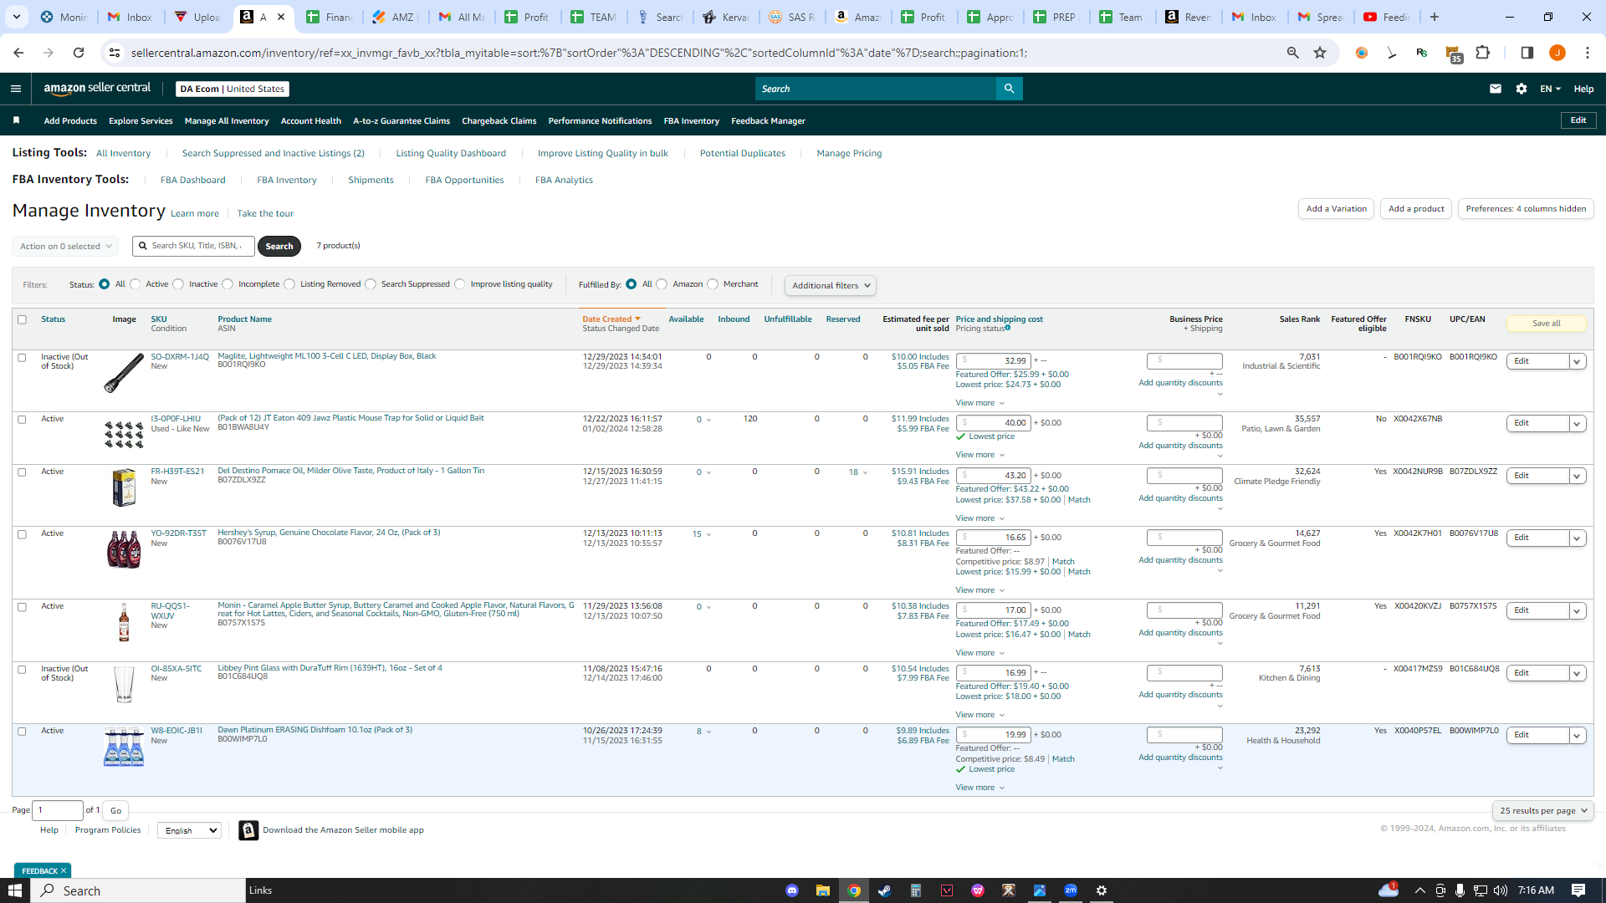Screen dimensions: 1606x903
Task: Close the FEEDBACK tab with its X
Action: pos(64,870)
